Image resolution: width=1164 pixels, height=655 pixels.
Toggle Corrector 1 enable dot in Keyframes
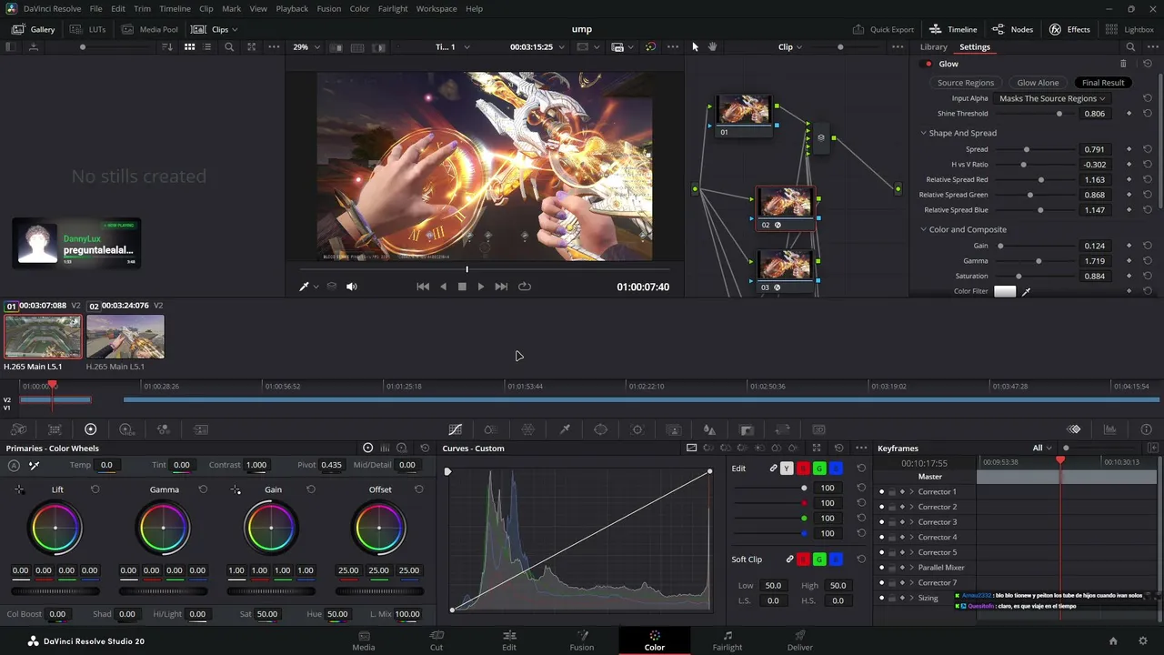point(881,492)
